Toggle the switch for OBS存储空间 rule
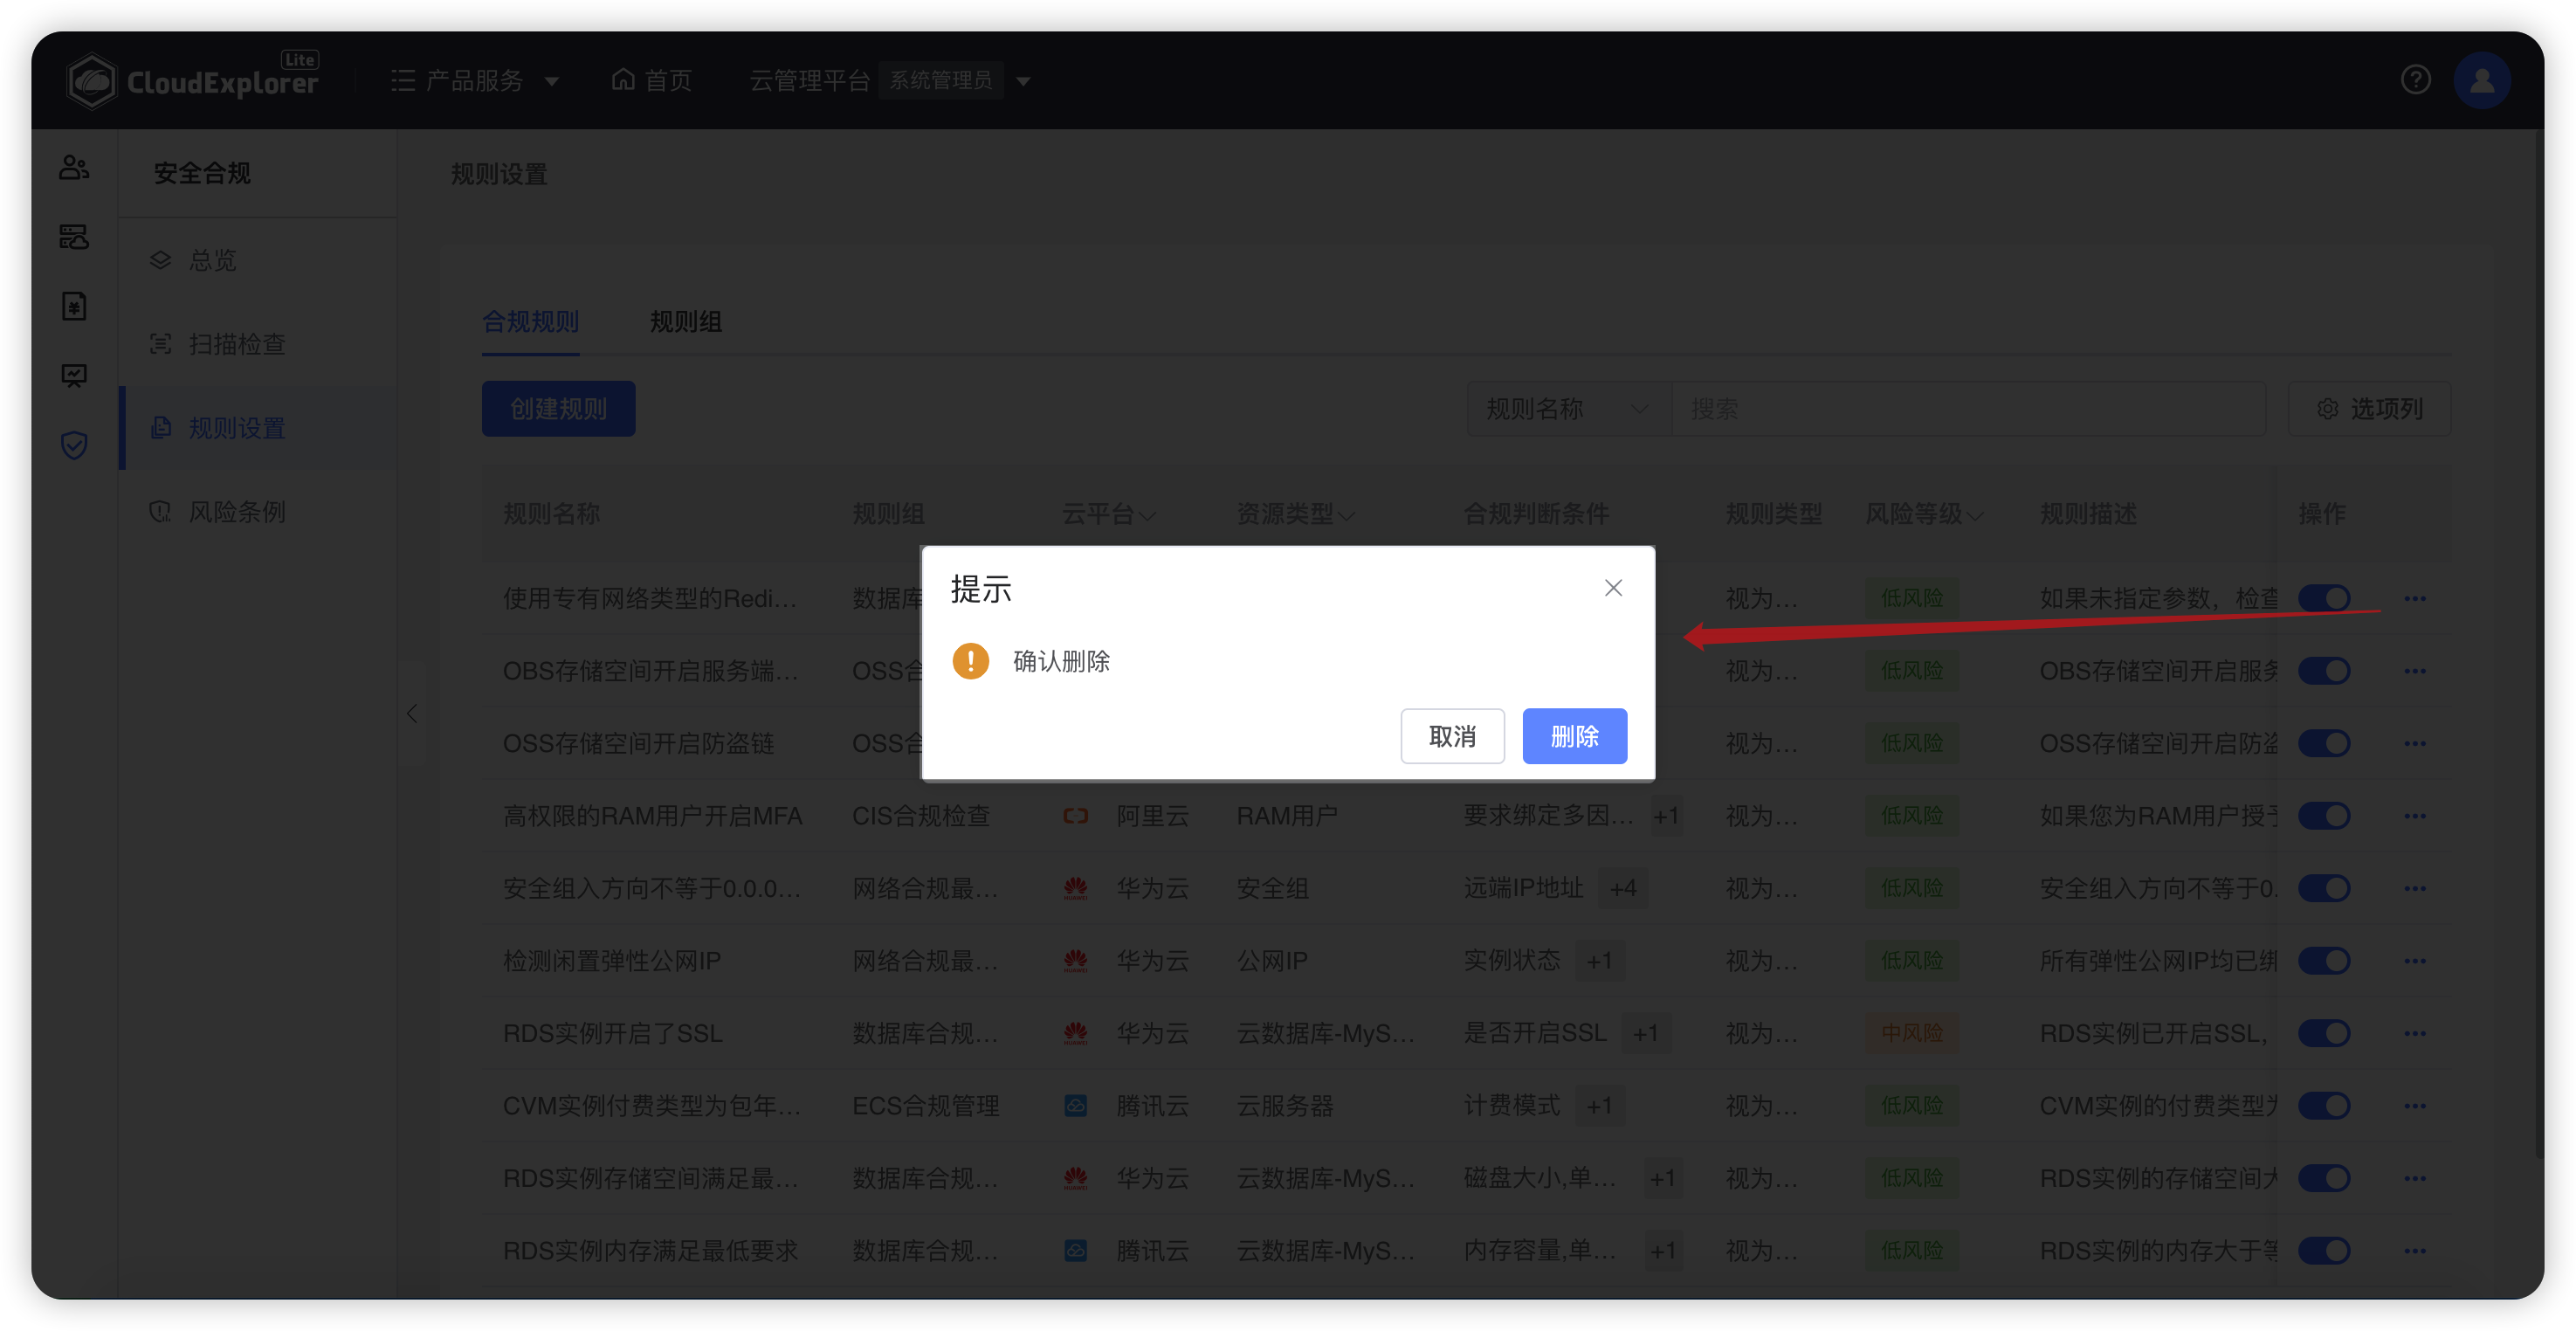The width and height of the screenshot is (2576, 1331). [2323, 671]
